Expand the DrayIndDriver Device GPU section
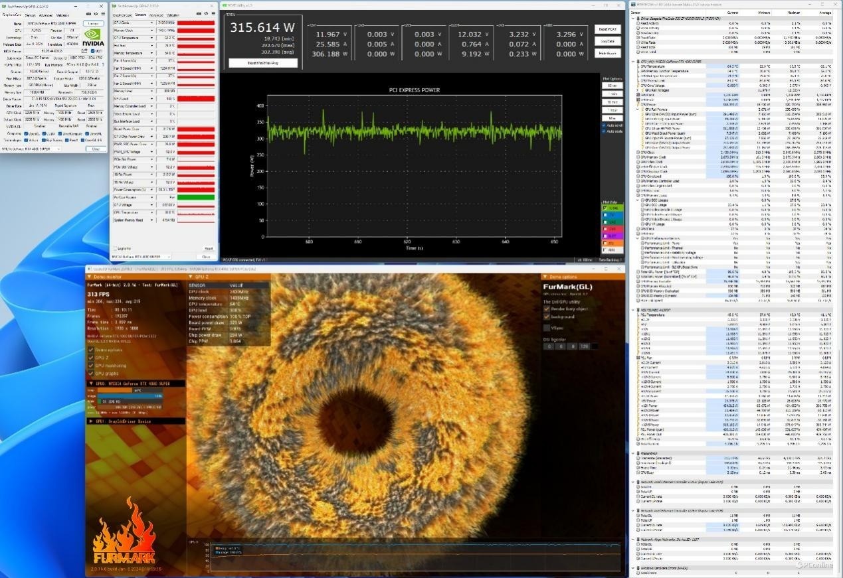This screenshot has height=578, width=843. (91, 421)
